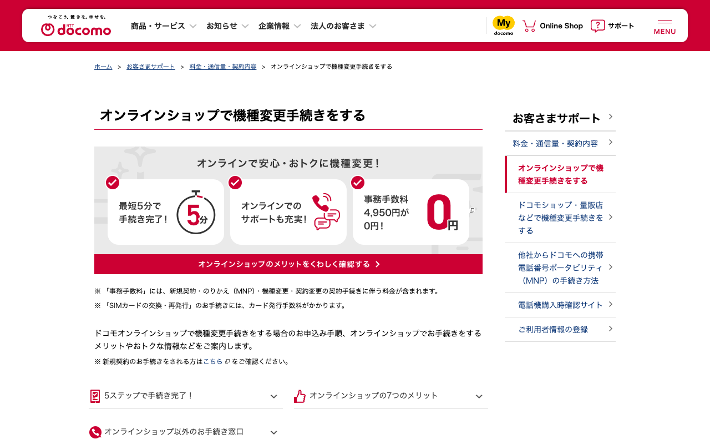Expand the 5ステップで手続き完了！ section
Viewport: 710px width, 444px height.
click(186, 396)
